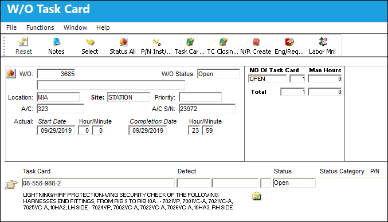Click the Status Category column header
Image resolution: width=388 pixels, height=222 pixels.
pos(342,171)
